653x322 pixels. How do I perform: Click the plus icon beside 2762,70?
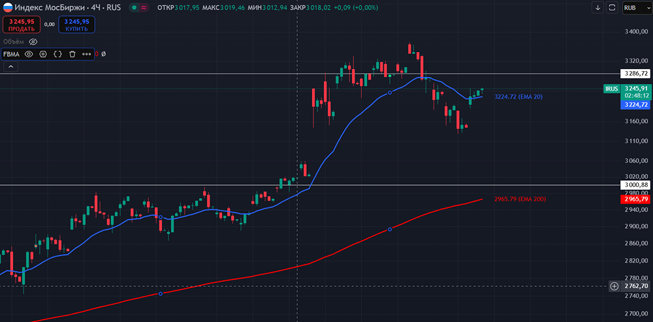(614, 286)
